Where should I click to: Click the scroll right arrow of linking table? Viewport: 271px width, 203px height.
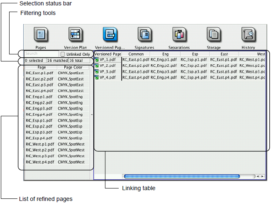[262, 176]
